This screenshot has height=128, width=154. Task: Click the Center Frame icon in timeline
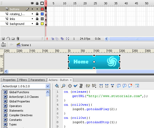(x=47, y=39)
